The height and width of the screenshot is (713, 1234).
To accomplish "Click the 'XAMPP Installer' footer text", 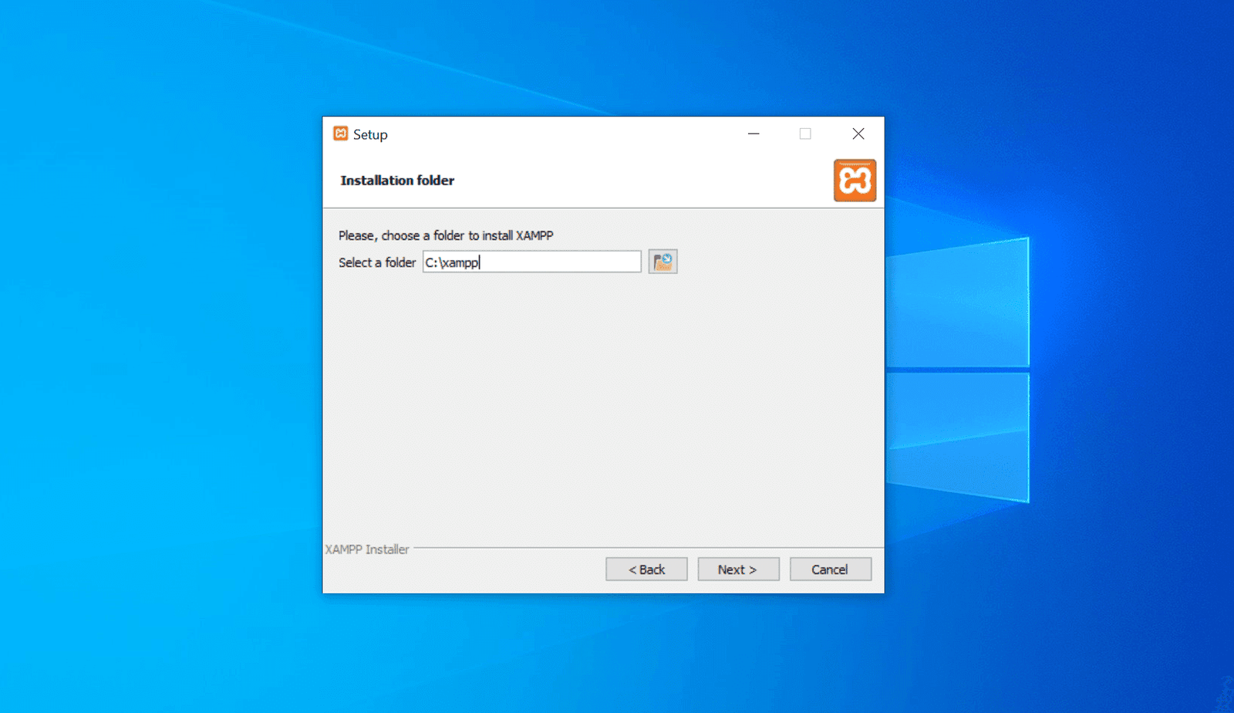I will pos(367,549).
